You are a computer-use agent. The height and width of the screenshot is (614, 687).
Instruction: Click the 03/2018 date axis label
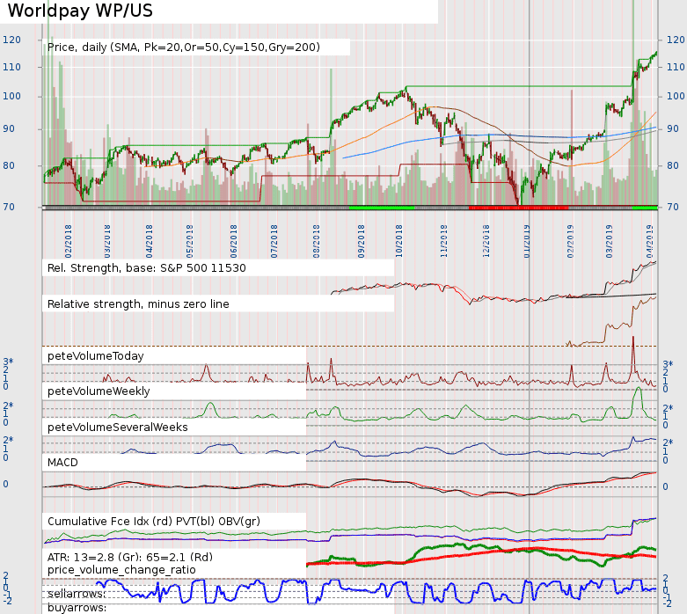[107, 242]
